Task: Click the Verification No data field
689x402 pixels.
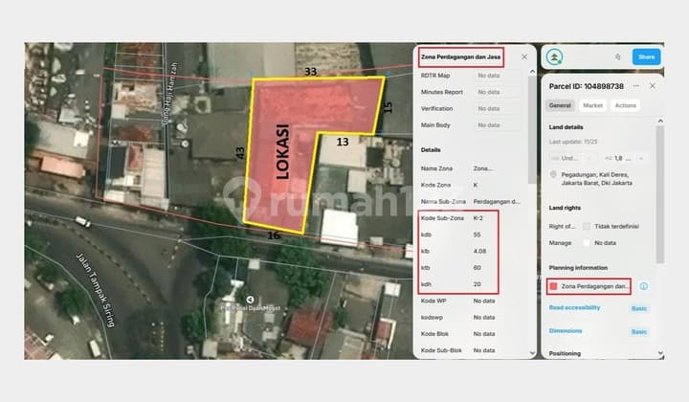Action: pyautogui.click(x=498, y=108)
